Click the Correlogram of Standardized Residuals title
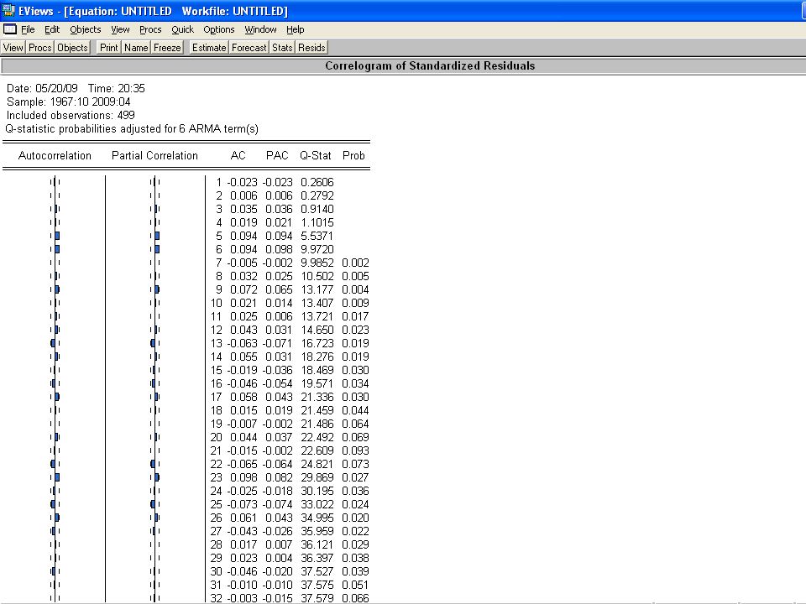Viewport: 806px width, 604px height. click(x=430, y=65)
